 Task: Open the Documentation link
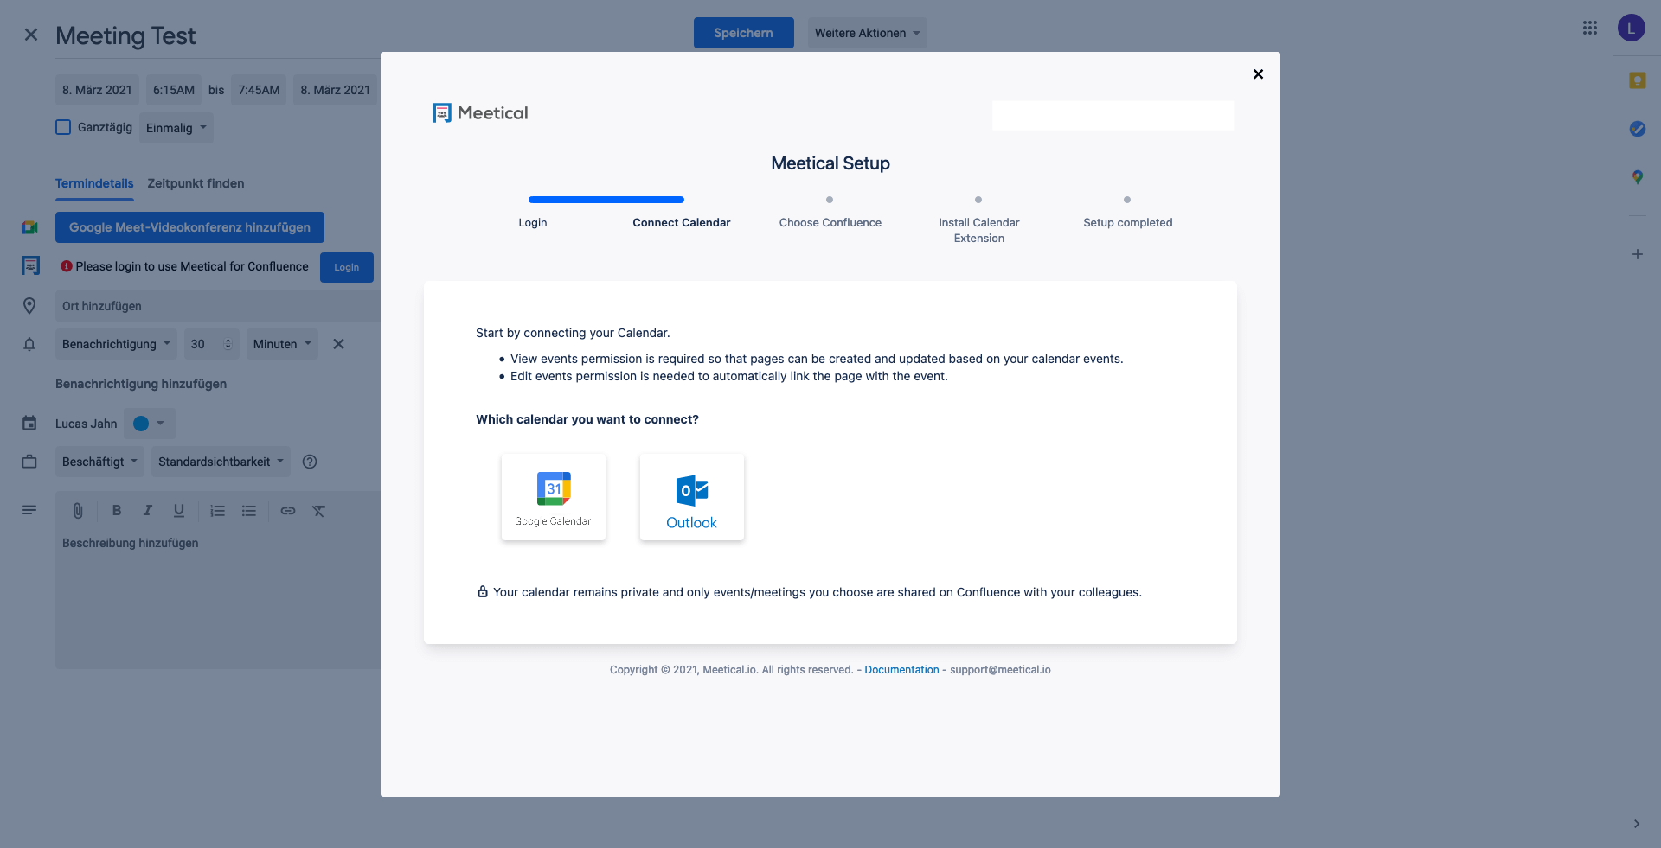(901, 670)
